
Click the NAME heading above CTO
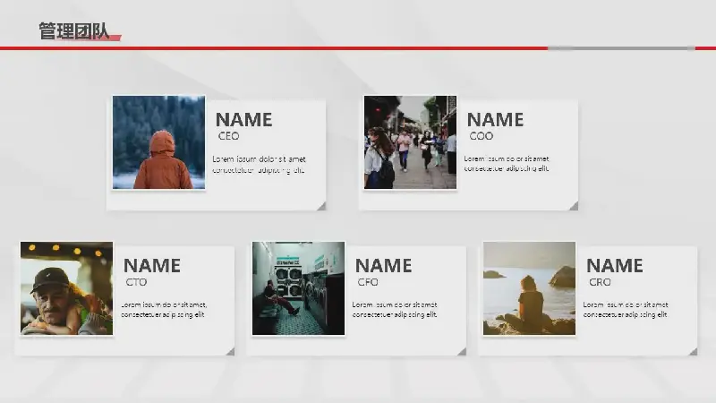[x=151, y=265]
